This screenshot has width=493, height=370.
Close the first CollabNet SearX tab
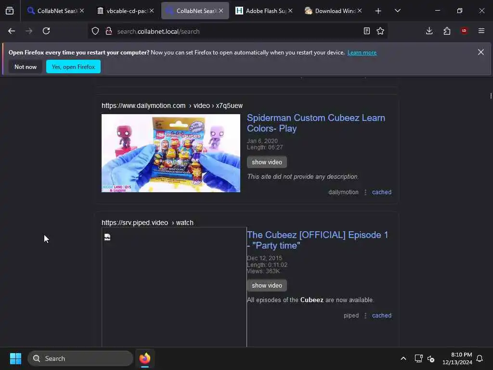pos(82,11)
